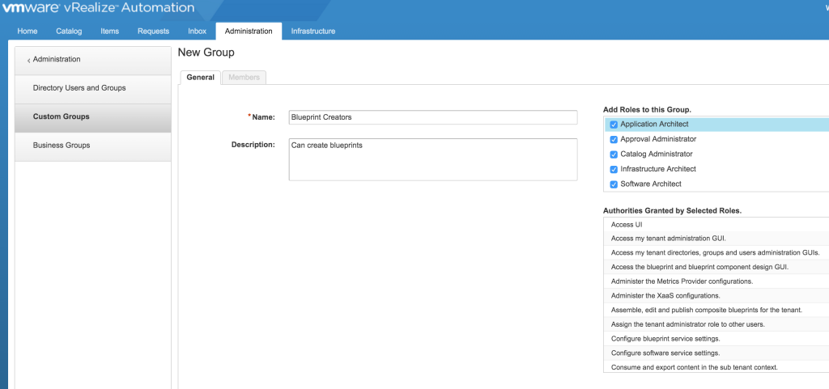The width and height of the screenshot is (829, 389).
Task: Uncheck Approval Administrator role
Action: (x=614, y=140)
